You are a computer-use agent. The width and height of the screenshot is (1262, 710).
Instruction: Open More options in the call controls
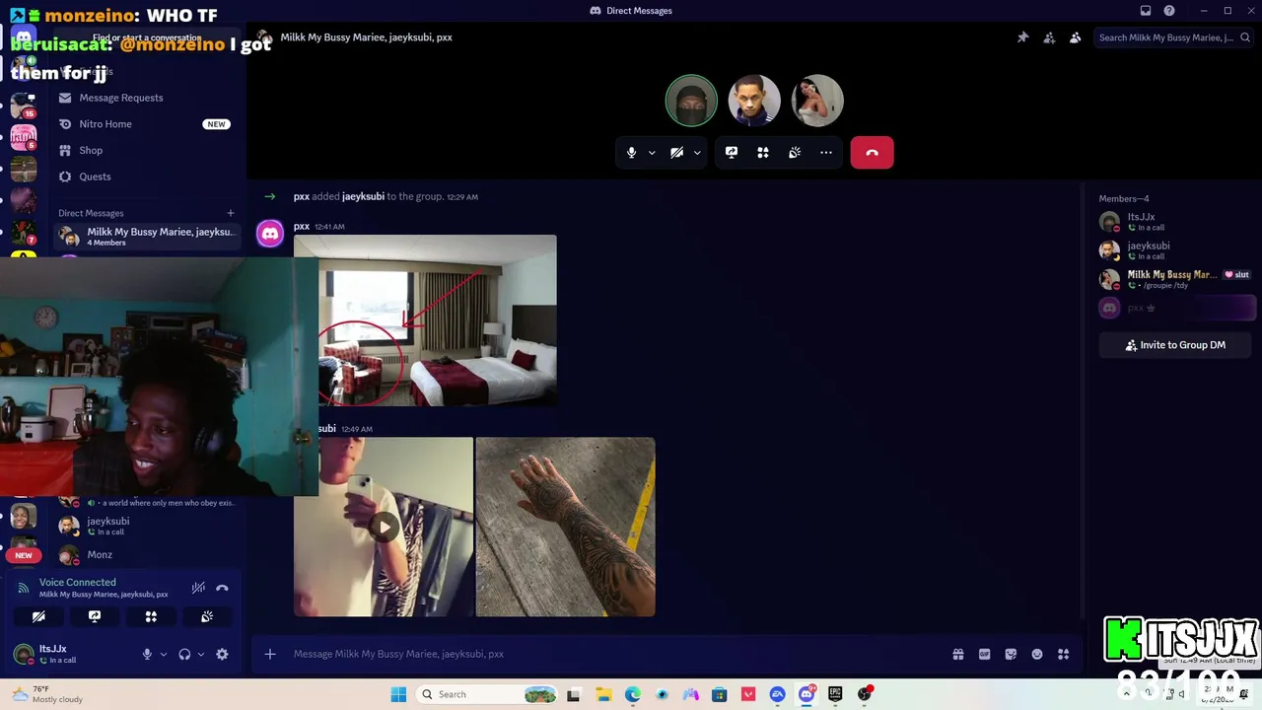826,153
